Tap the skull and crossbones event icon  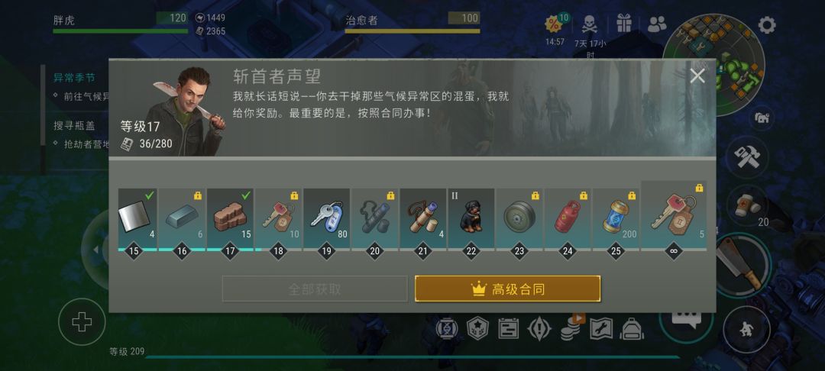tap(589, 24)
